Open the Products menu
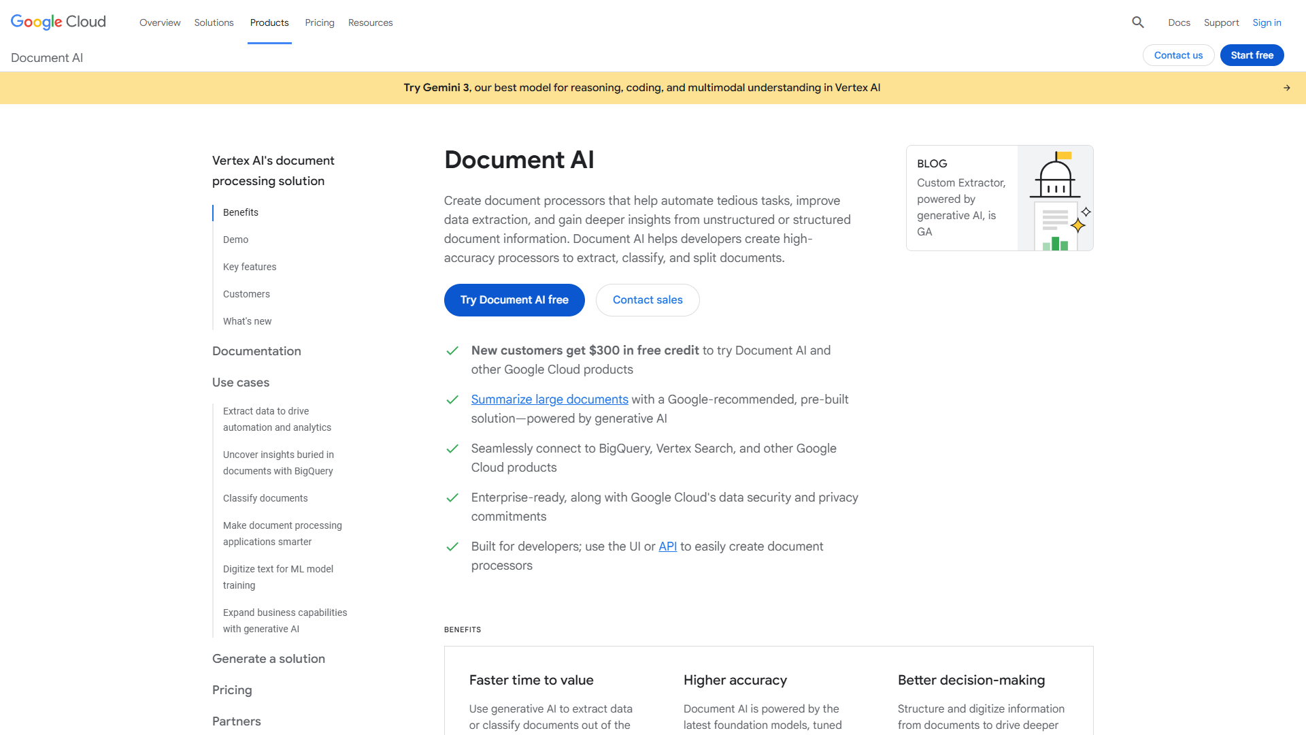 269,22
